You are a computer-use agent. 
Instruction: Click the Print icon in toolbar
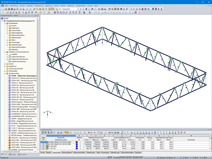(x=20, y=9)
